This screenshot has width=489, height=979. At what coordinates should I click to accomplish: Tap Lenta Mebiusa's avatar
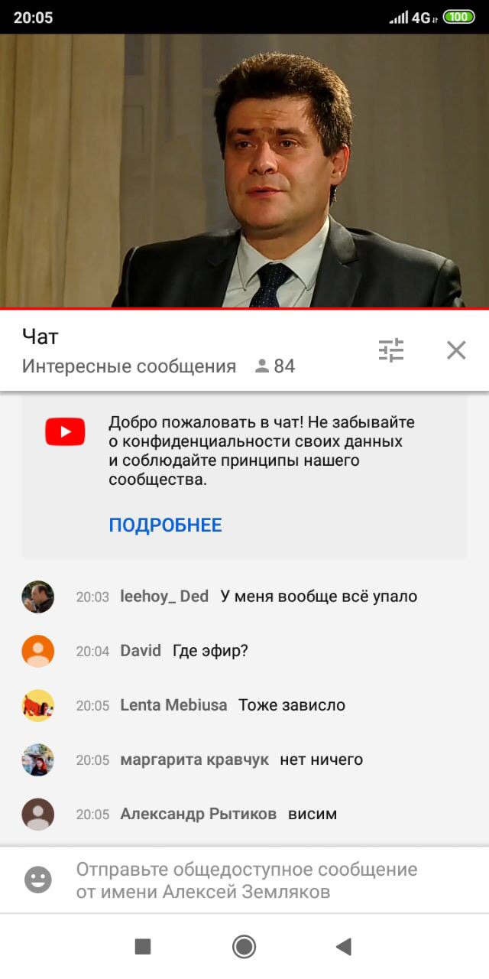pos(38,705)
